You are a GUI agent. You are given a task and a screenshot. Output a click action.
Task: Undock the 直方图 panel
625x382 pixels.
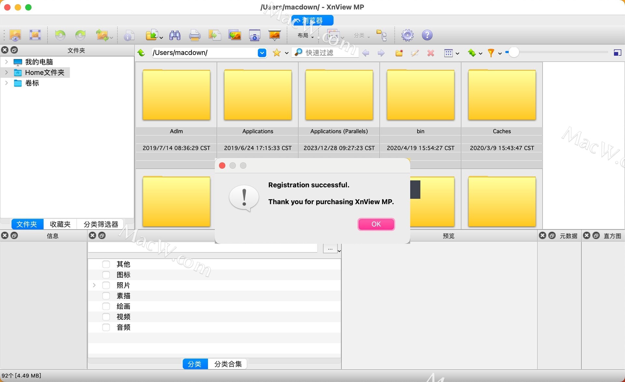coord(596,235)
